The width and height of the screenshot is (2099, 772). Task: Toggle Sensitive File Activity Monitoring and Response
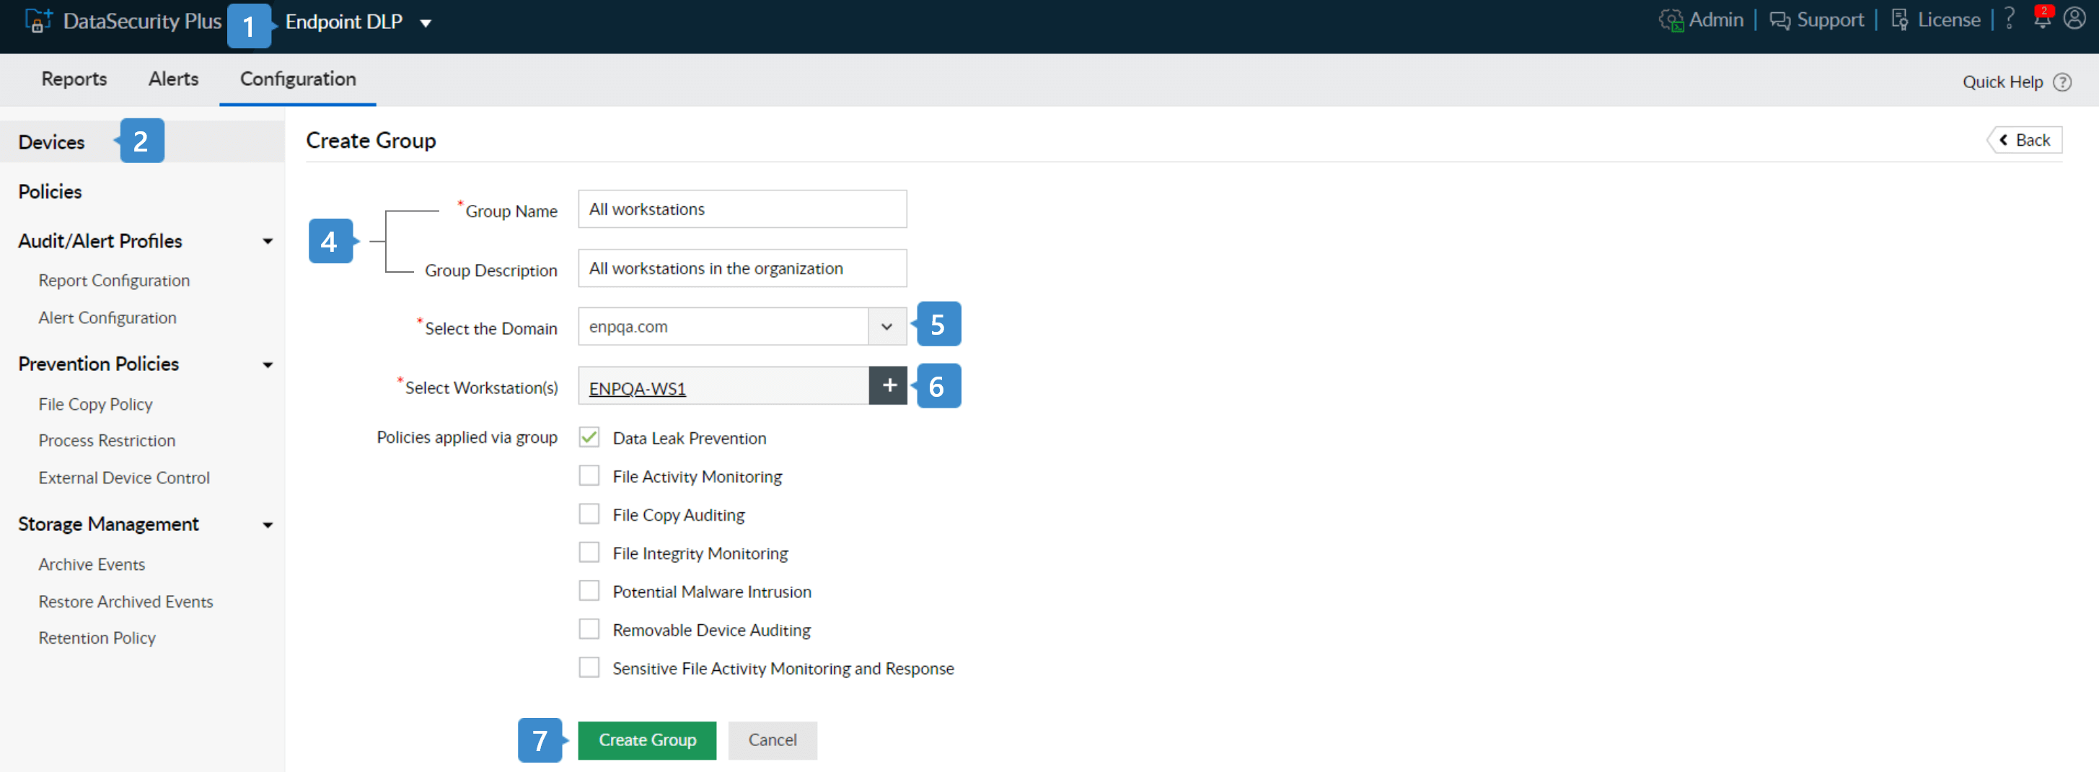[589, 667]
